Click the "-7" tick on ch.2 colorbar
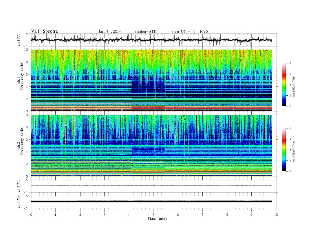Image resolution: width=311 pixels, height=241 pixels. point(289,171)
